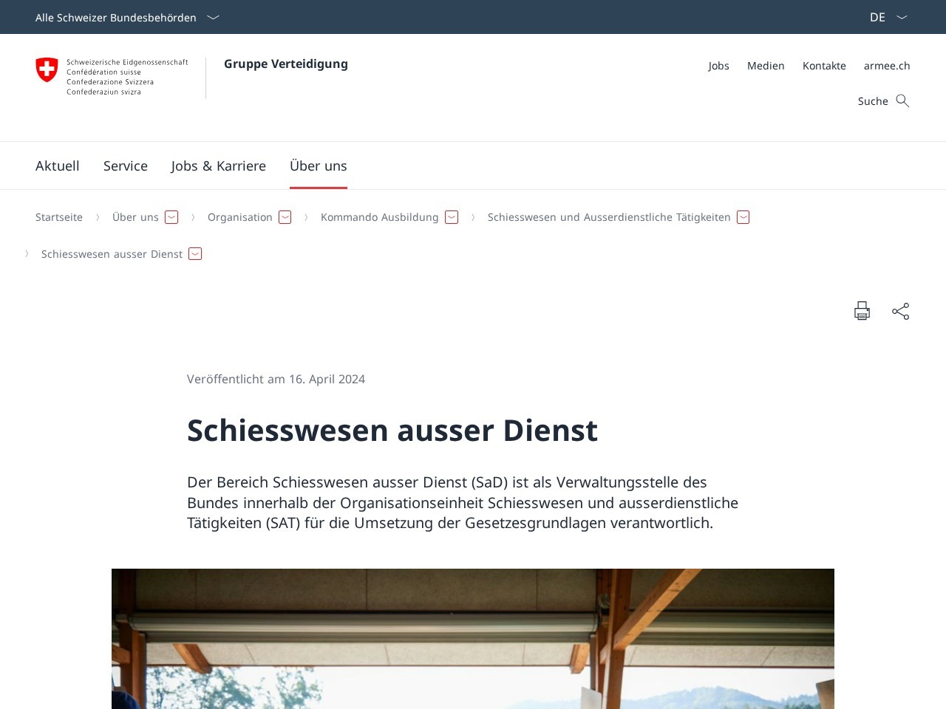Expand the Kommando Ausbildung breadcrumb dropdown
This screenshot has width=946, height=709.
(452, 217)
